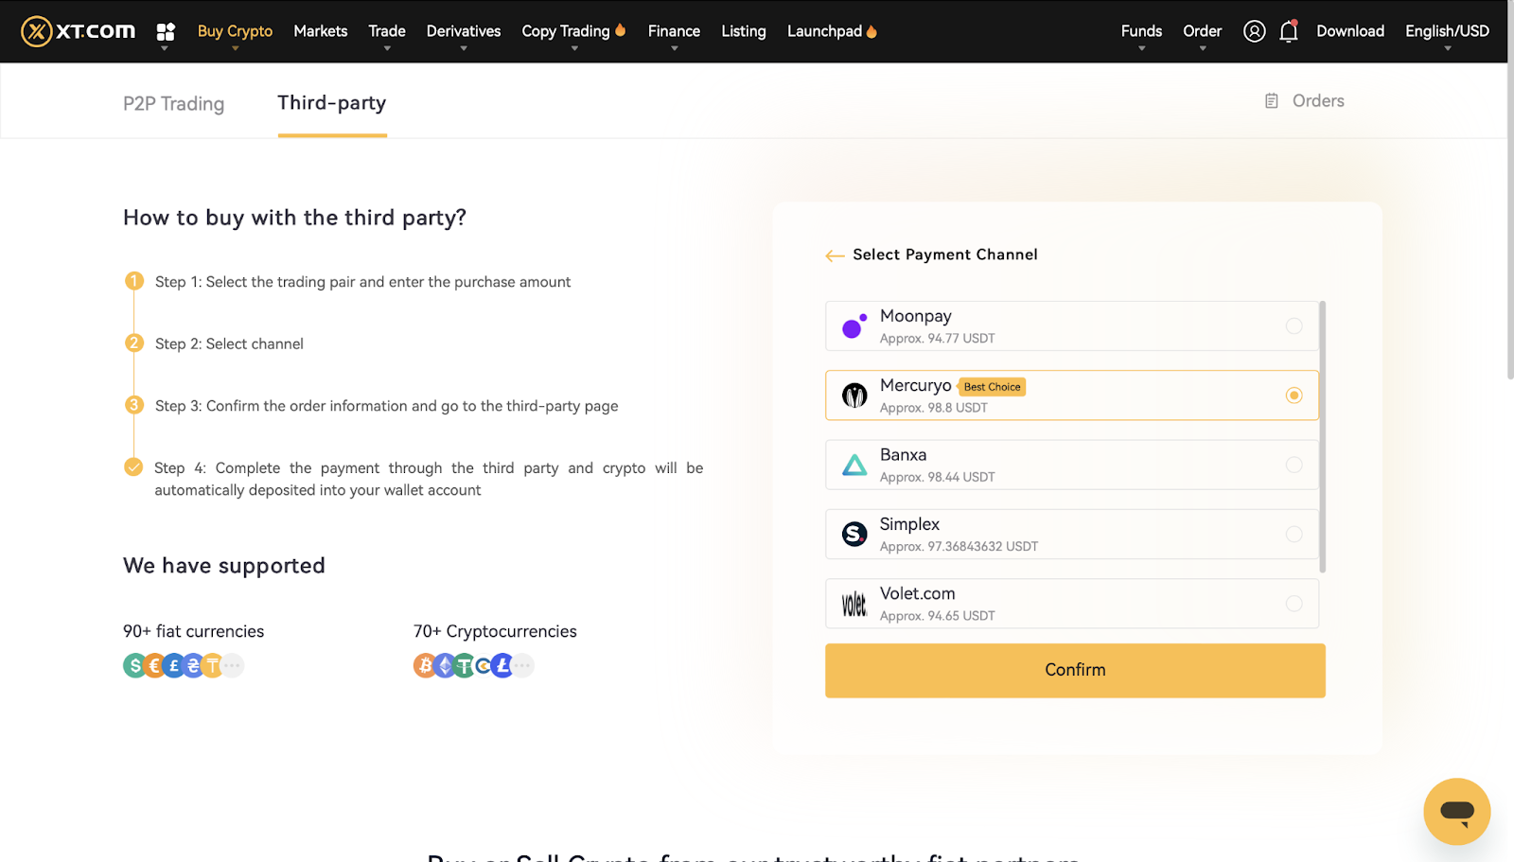This screenshot has width=1514, height=862.
Task: Expand the Derivatives menu
Action: pyautogui.click(x=464, y=31)
